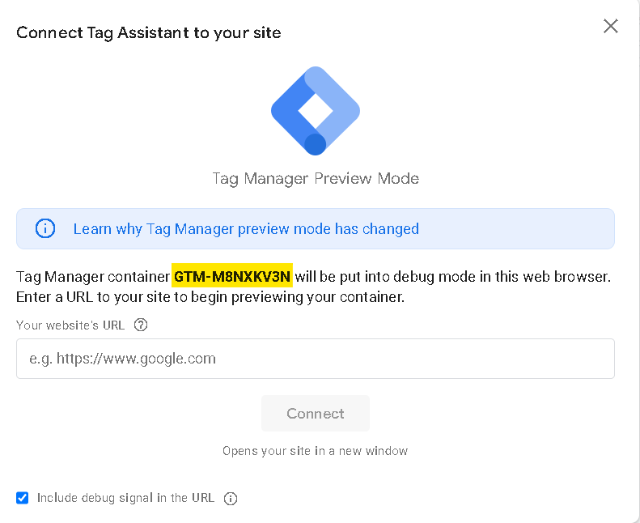Click the Opens your site in a new window note

(x=315, y=451)
